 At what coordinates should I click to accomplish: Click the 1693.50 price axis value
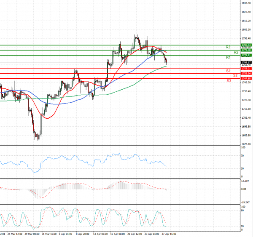coord(246,126)
